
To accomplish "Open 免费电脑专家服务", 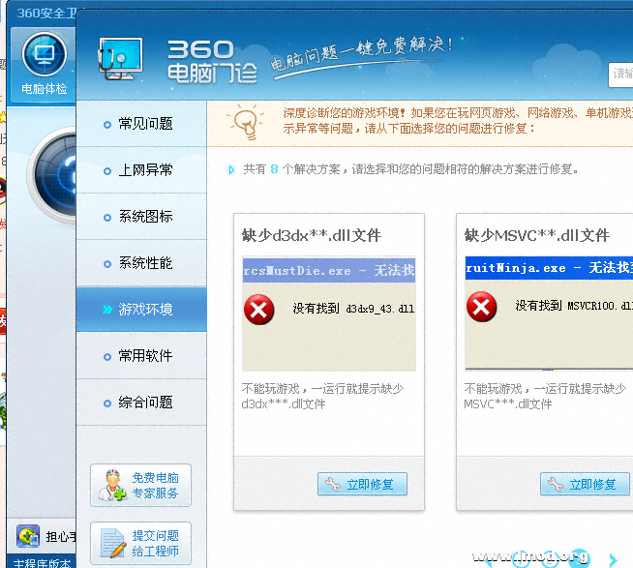I will 140,485.
